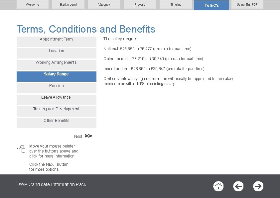Open the Using This PDF tab
This screenshot has height=198, width=280.
click(x=247, y=4)
